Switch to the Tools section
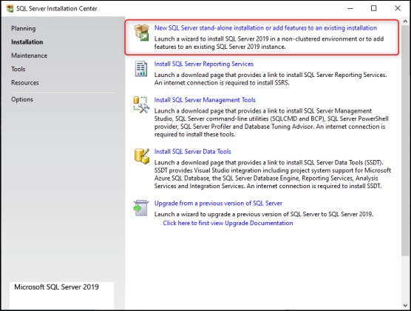 tap(18, 69)
